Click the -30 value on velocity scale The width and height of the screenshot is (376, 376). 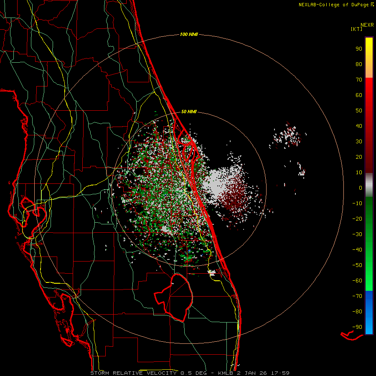357,234
